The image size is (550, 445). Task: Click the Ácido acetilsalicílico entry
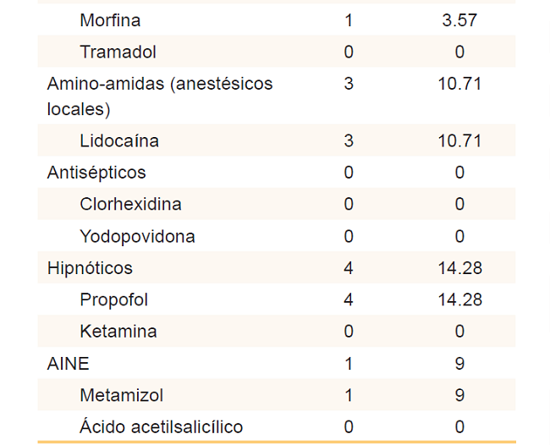pos(162,427)
